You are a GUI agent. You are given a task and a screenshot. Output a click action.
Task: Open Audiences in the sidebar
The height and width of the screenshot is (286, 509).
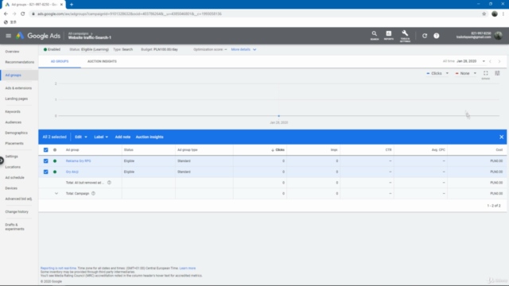(14, 122)
